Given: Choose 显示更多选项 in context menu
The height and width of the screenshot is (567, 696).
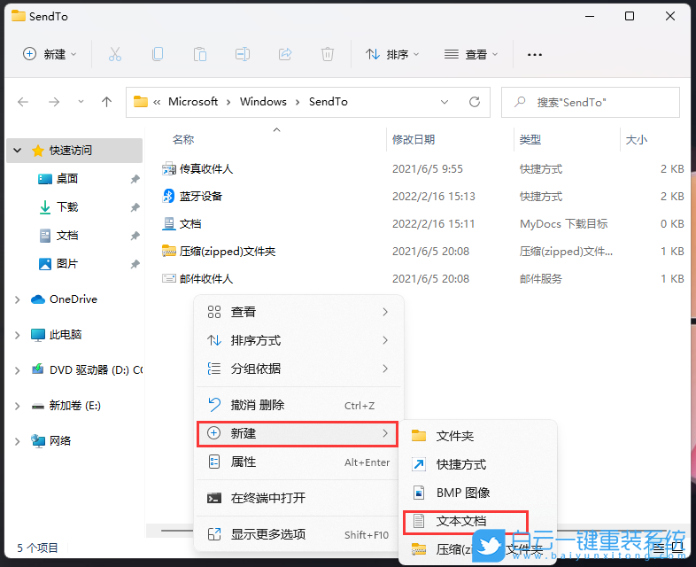Looking at the screenshot, I should (298, 534).
